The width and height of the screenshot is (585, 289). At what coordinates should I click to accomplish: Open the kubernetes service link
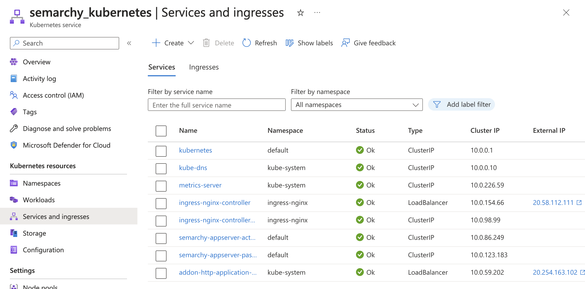[x=195, y=150]
